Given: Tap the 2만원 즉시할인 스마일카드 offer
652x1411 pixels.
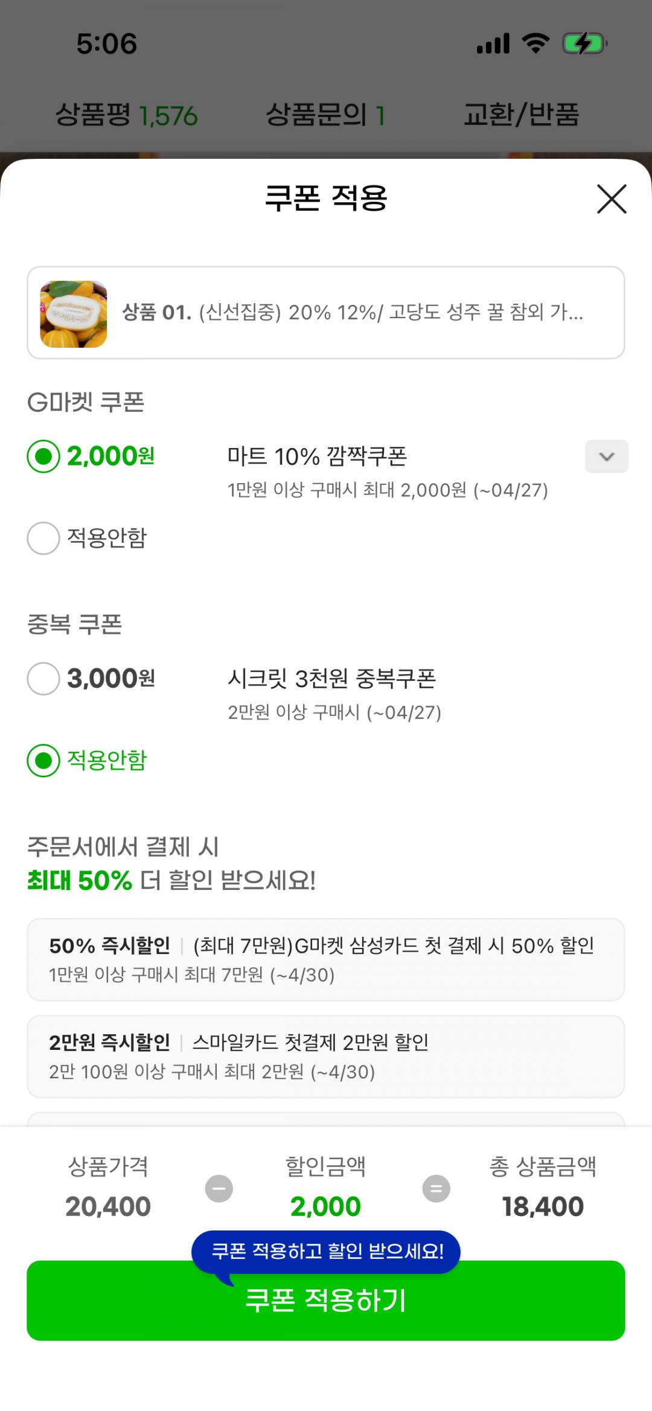Looking at the screenshot, I should pos(325,1056).
